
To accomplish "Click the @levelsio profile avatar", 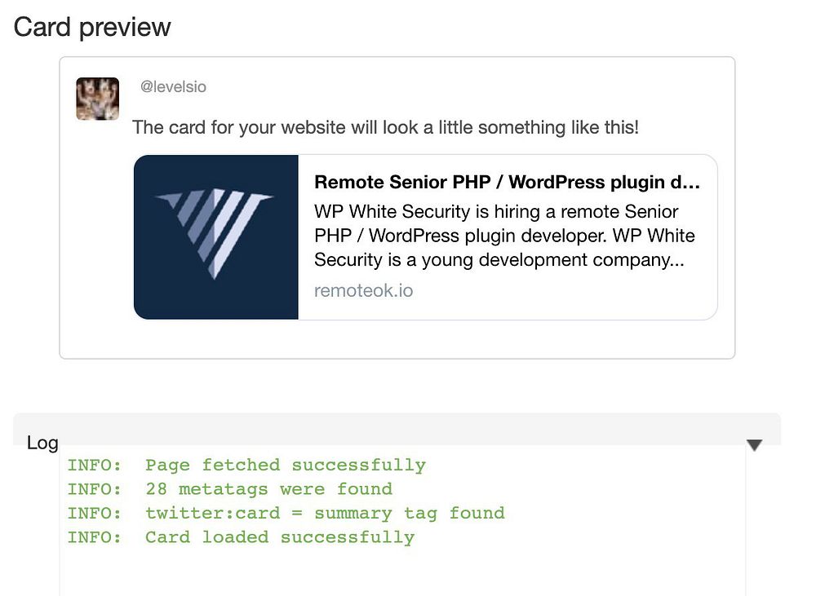I will pos(98,99).
